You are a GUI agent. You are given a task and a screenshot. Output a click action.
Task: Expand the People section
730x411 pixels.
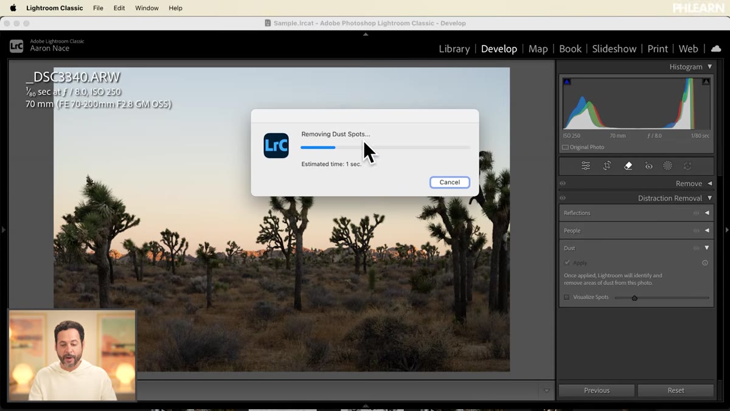[x=707, y=230]
